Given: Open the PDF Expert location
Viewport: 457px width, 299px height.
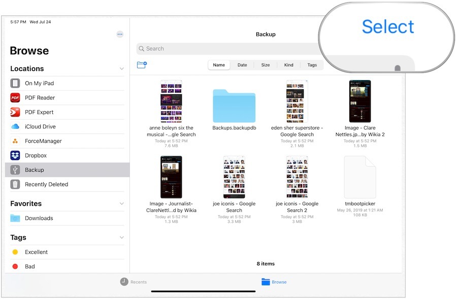Looking at the screenshot, I should coord(39,112).
